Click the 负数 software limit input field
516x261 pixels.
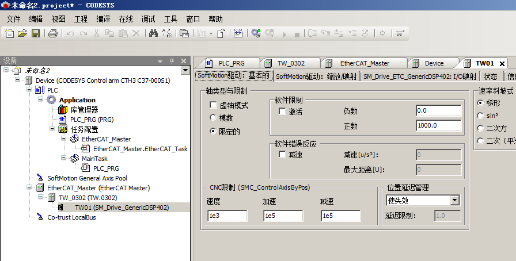pyautogui.click(x=438, y=111)
